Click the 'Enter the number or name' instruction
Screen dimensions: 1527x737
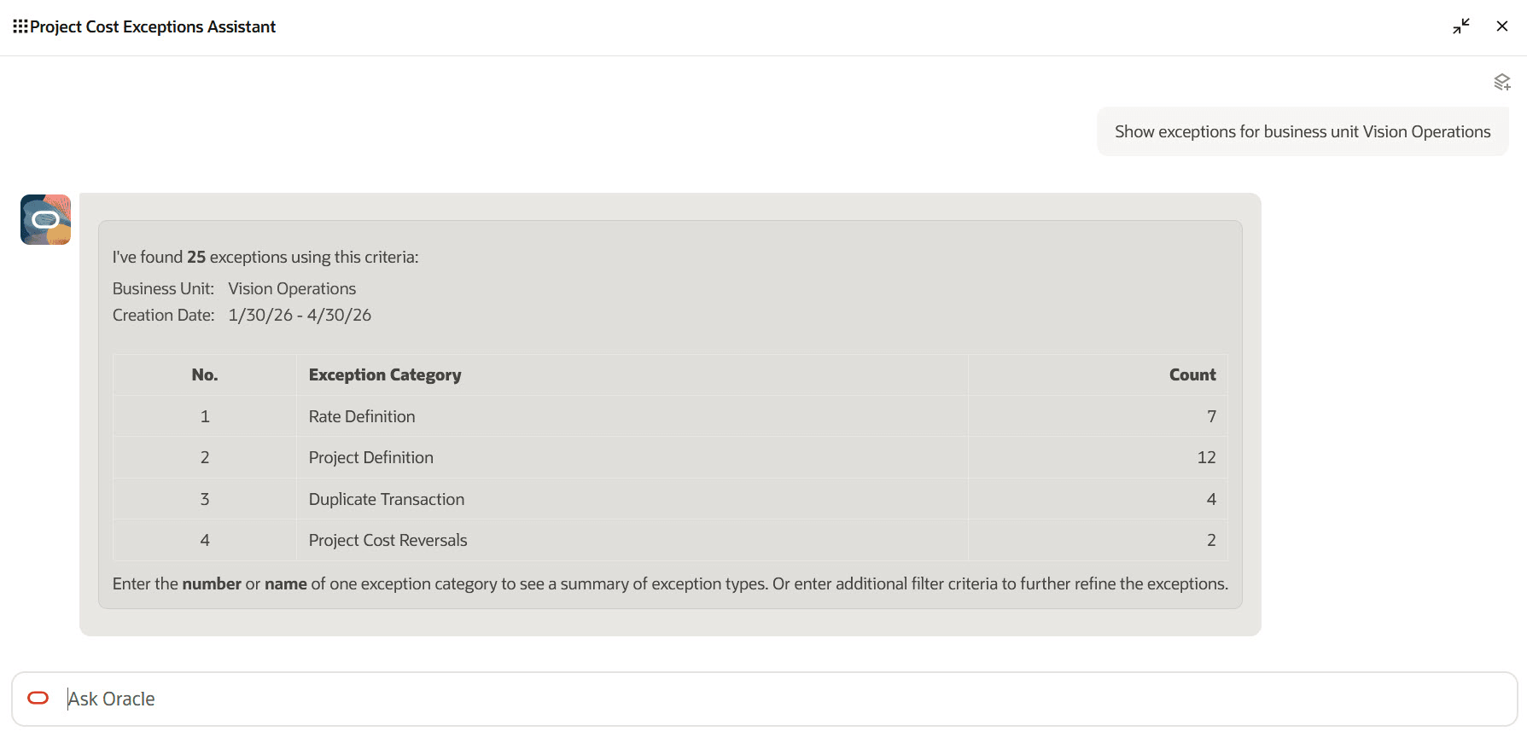(x=670, y=583)
